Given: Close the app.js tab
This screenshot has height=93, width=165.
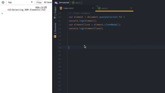Looking at the screenshot, I should click(x=131, y=8).
